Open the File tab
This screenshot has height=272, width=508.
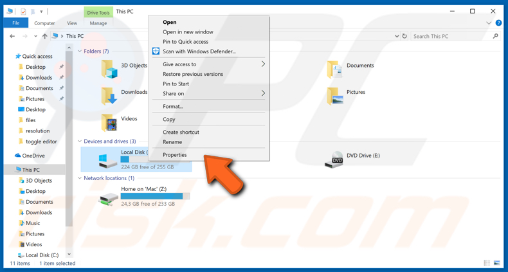tap(15, 23)
